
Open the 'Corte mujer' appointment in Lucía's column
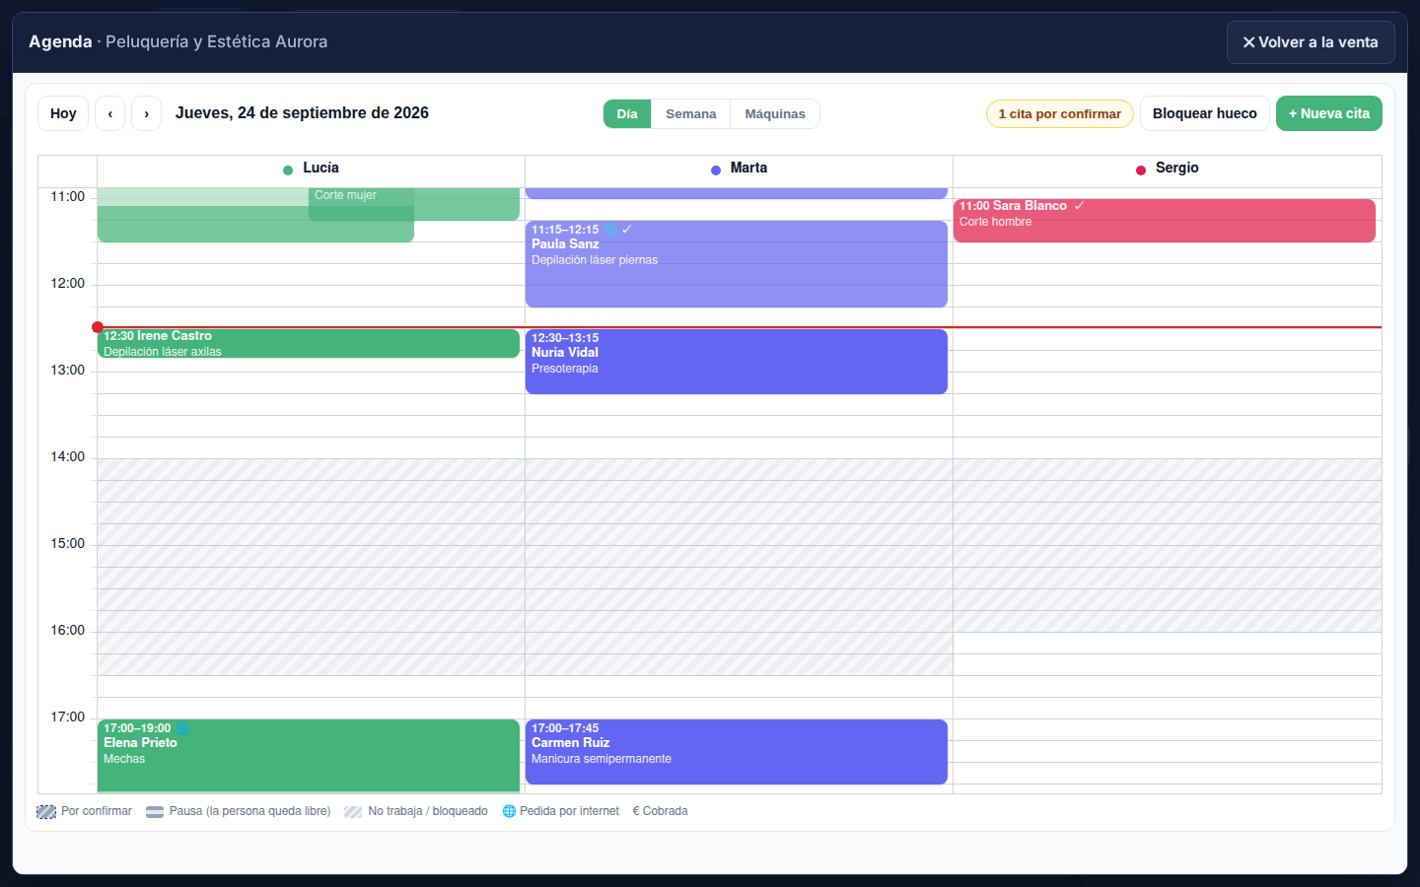tap(414, 203)
